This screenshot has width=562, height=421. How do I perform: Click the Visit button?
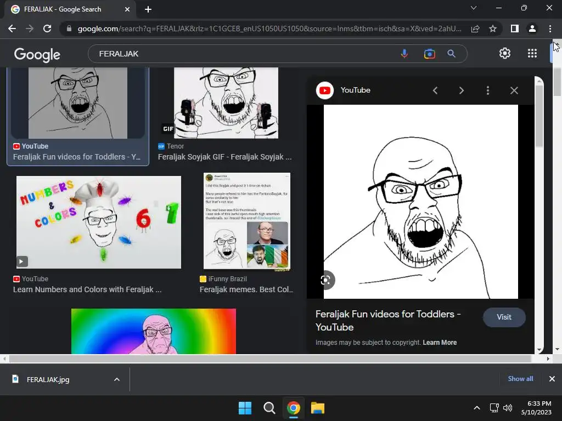(504, 317)
